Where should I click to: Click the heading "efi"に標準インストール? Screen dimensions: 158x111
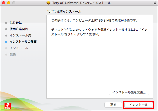click(64, 11)
